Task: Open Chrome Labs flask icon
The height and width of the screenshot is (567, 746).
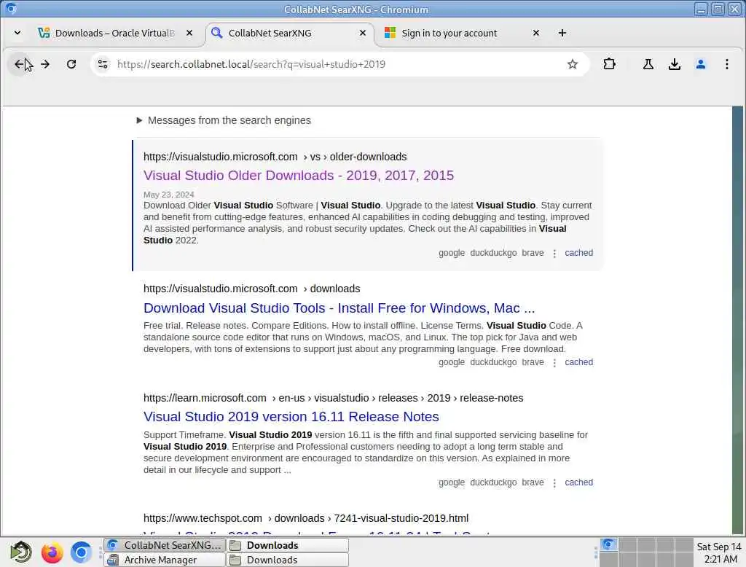Action: (x=648, y=64)
